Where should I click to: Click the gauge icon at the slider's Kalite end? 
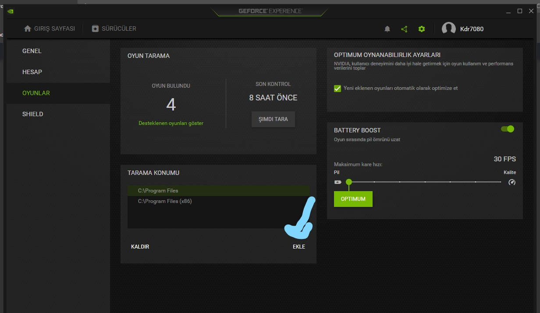[512, 182]
